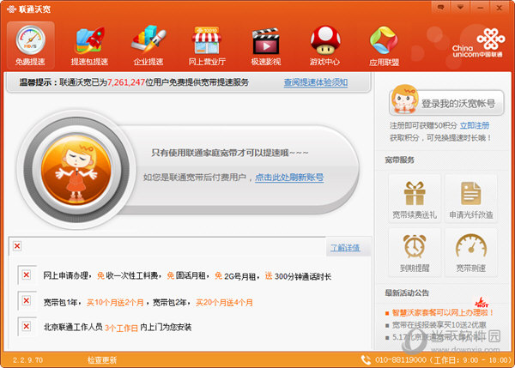This screenshot has height=368, width=515.
Task: Click the 联通沃宽 title logo
Action: (29, 9)
